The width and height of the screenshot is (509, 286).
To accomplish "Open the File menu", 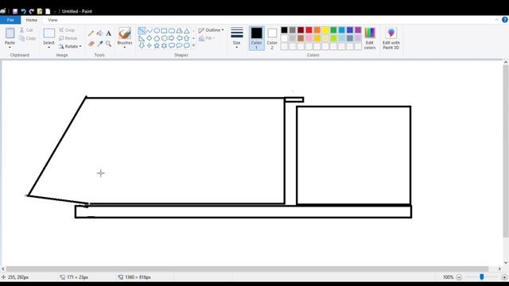I will 10,20.
